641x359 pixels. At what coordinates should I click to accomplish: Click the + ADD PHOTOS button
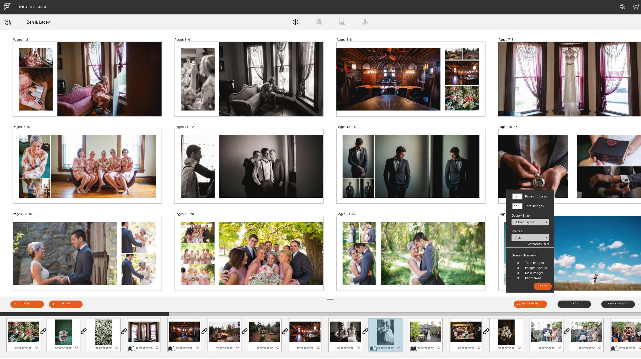(618, 304)
